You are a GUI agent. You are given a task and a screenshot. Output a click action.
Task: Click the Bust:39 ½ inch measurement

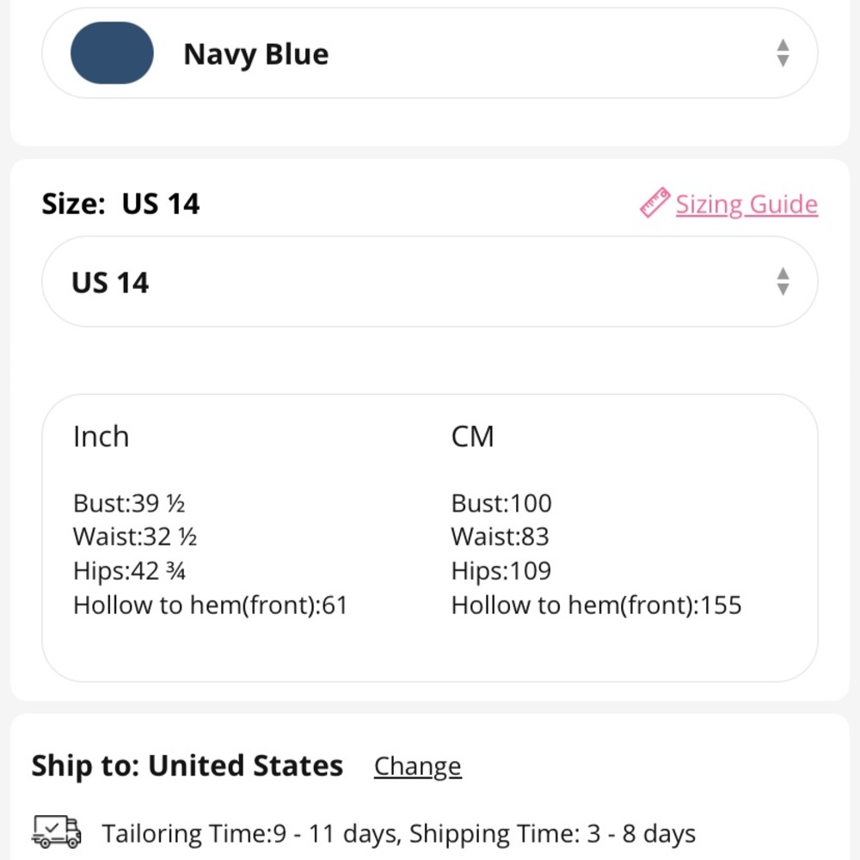(129, 503)
